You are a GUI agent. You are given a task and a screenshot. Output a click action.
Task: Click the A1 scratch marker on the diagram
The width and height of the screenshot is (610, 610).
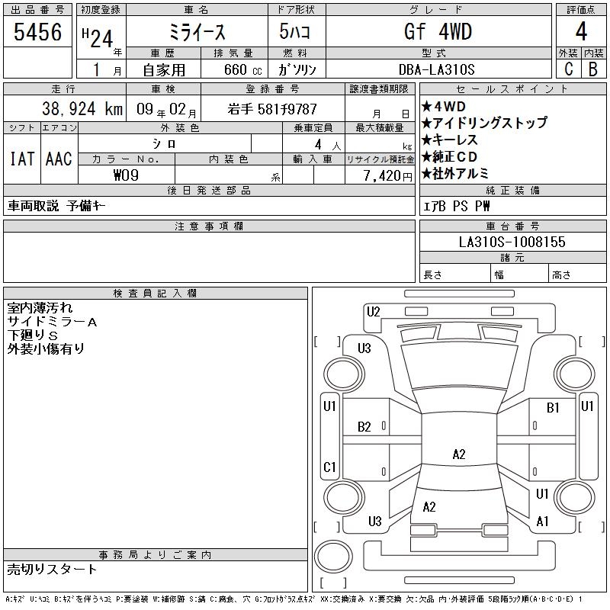click(x=543, y=522)
